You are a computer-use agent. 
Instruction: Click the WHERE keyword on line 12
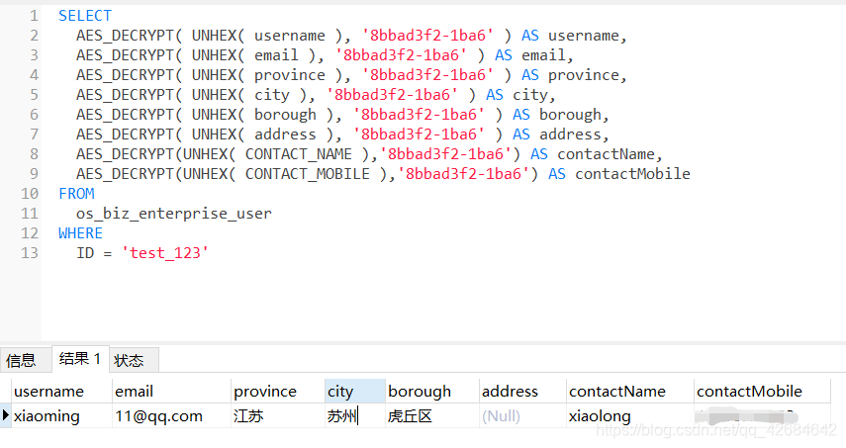point(80,232)
